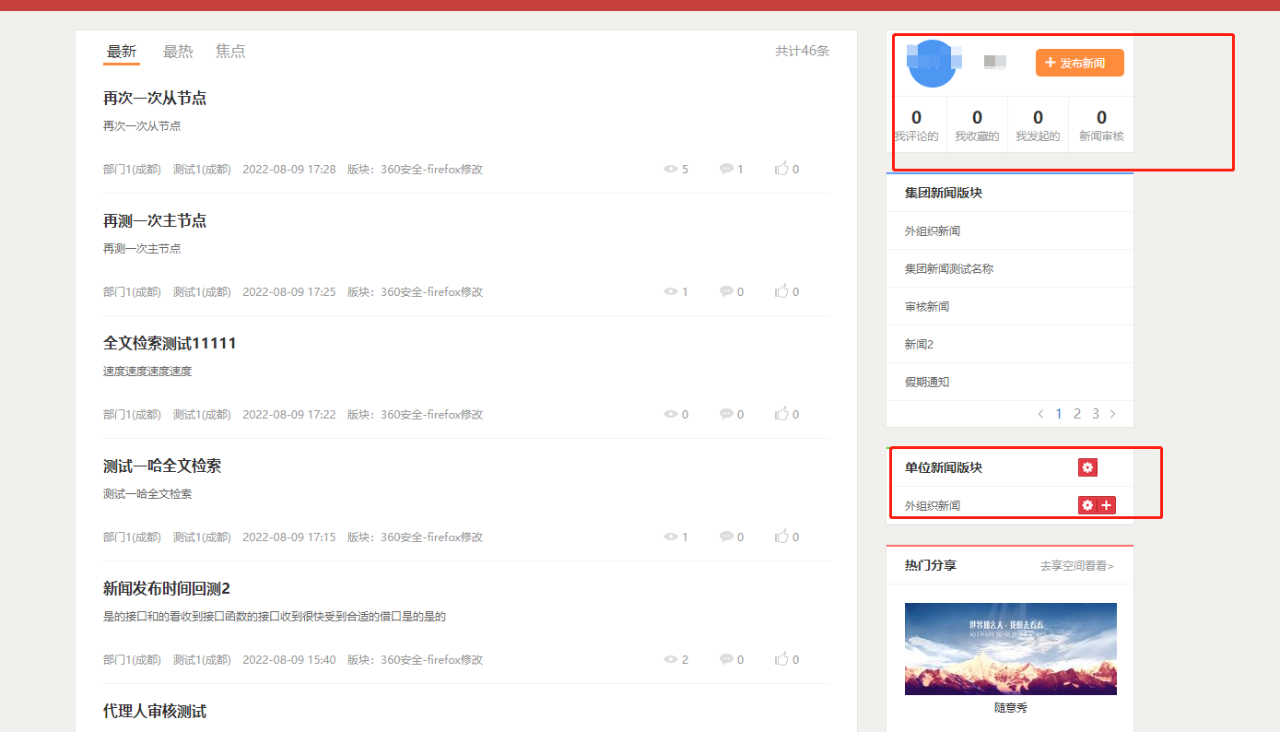Select page 1 in 集团新闻版块 pagination
1280x732 pixels.
click(1059, 414)
